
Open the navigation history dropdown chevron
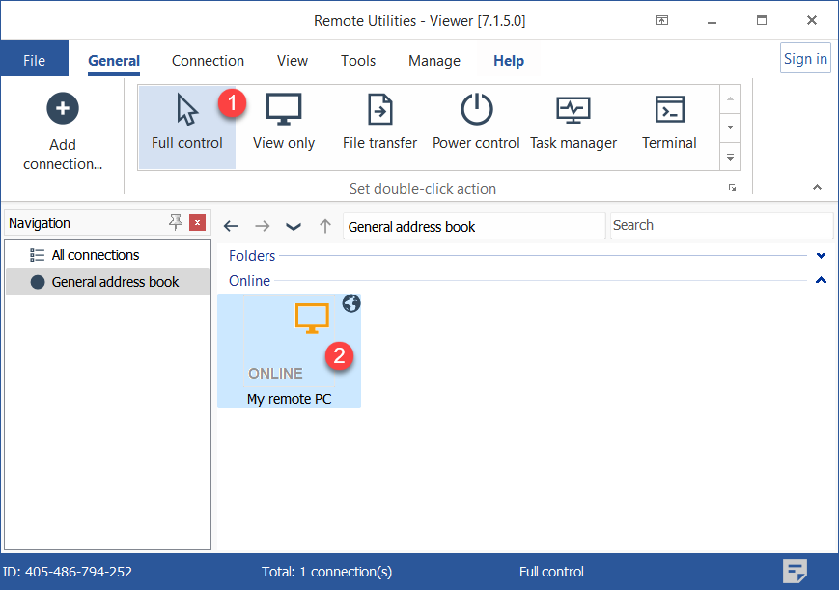tap(294, 226)
